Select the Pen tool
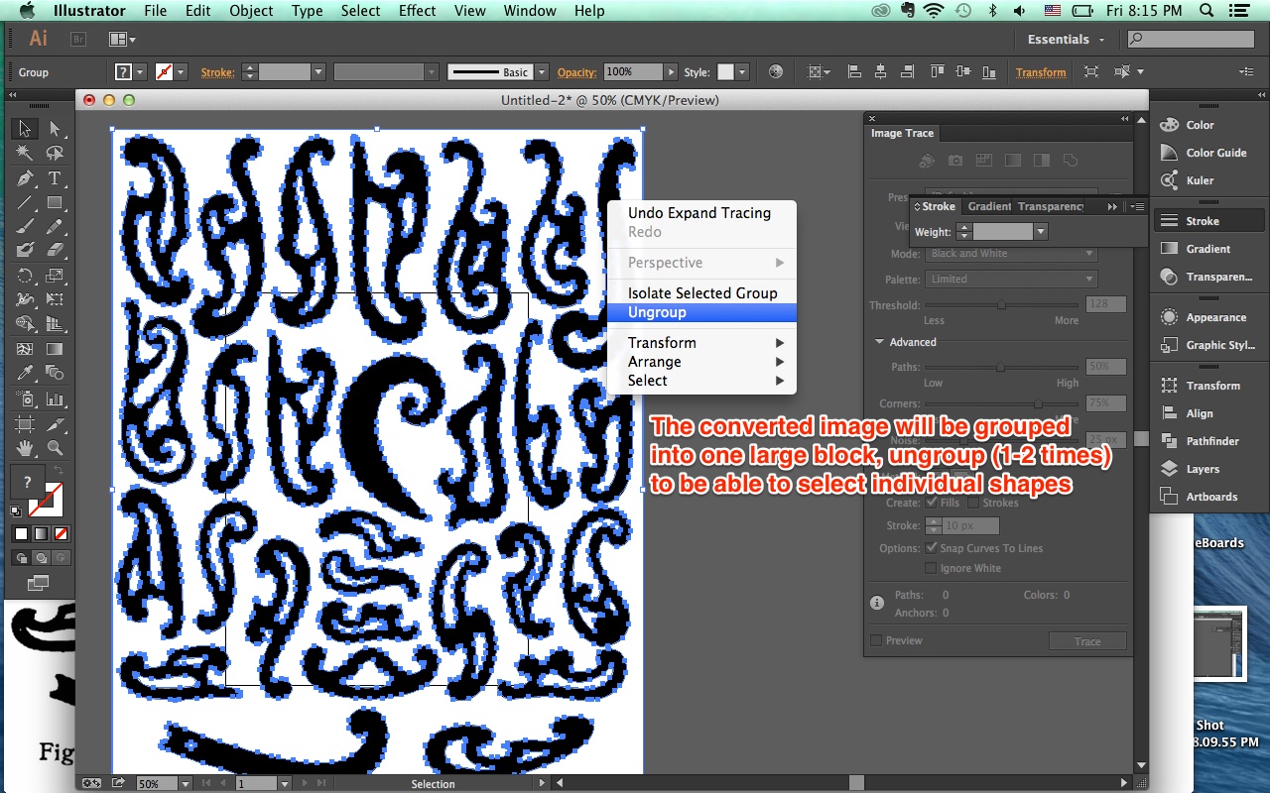 (26, 178)
